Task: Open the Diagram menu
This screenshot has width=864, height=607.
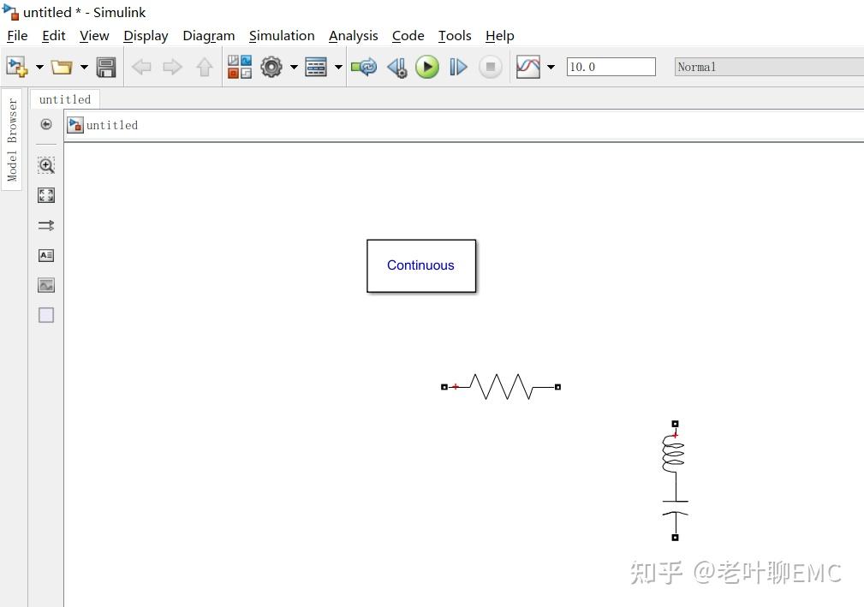Action: point(209,36)
